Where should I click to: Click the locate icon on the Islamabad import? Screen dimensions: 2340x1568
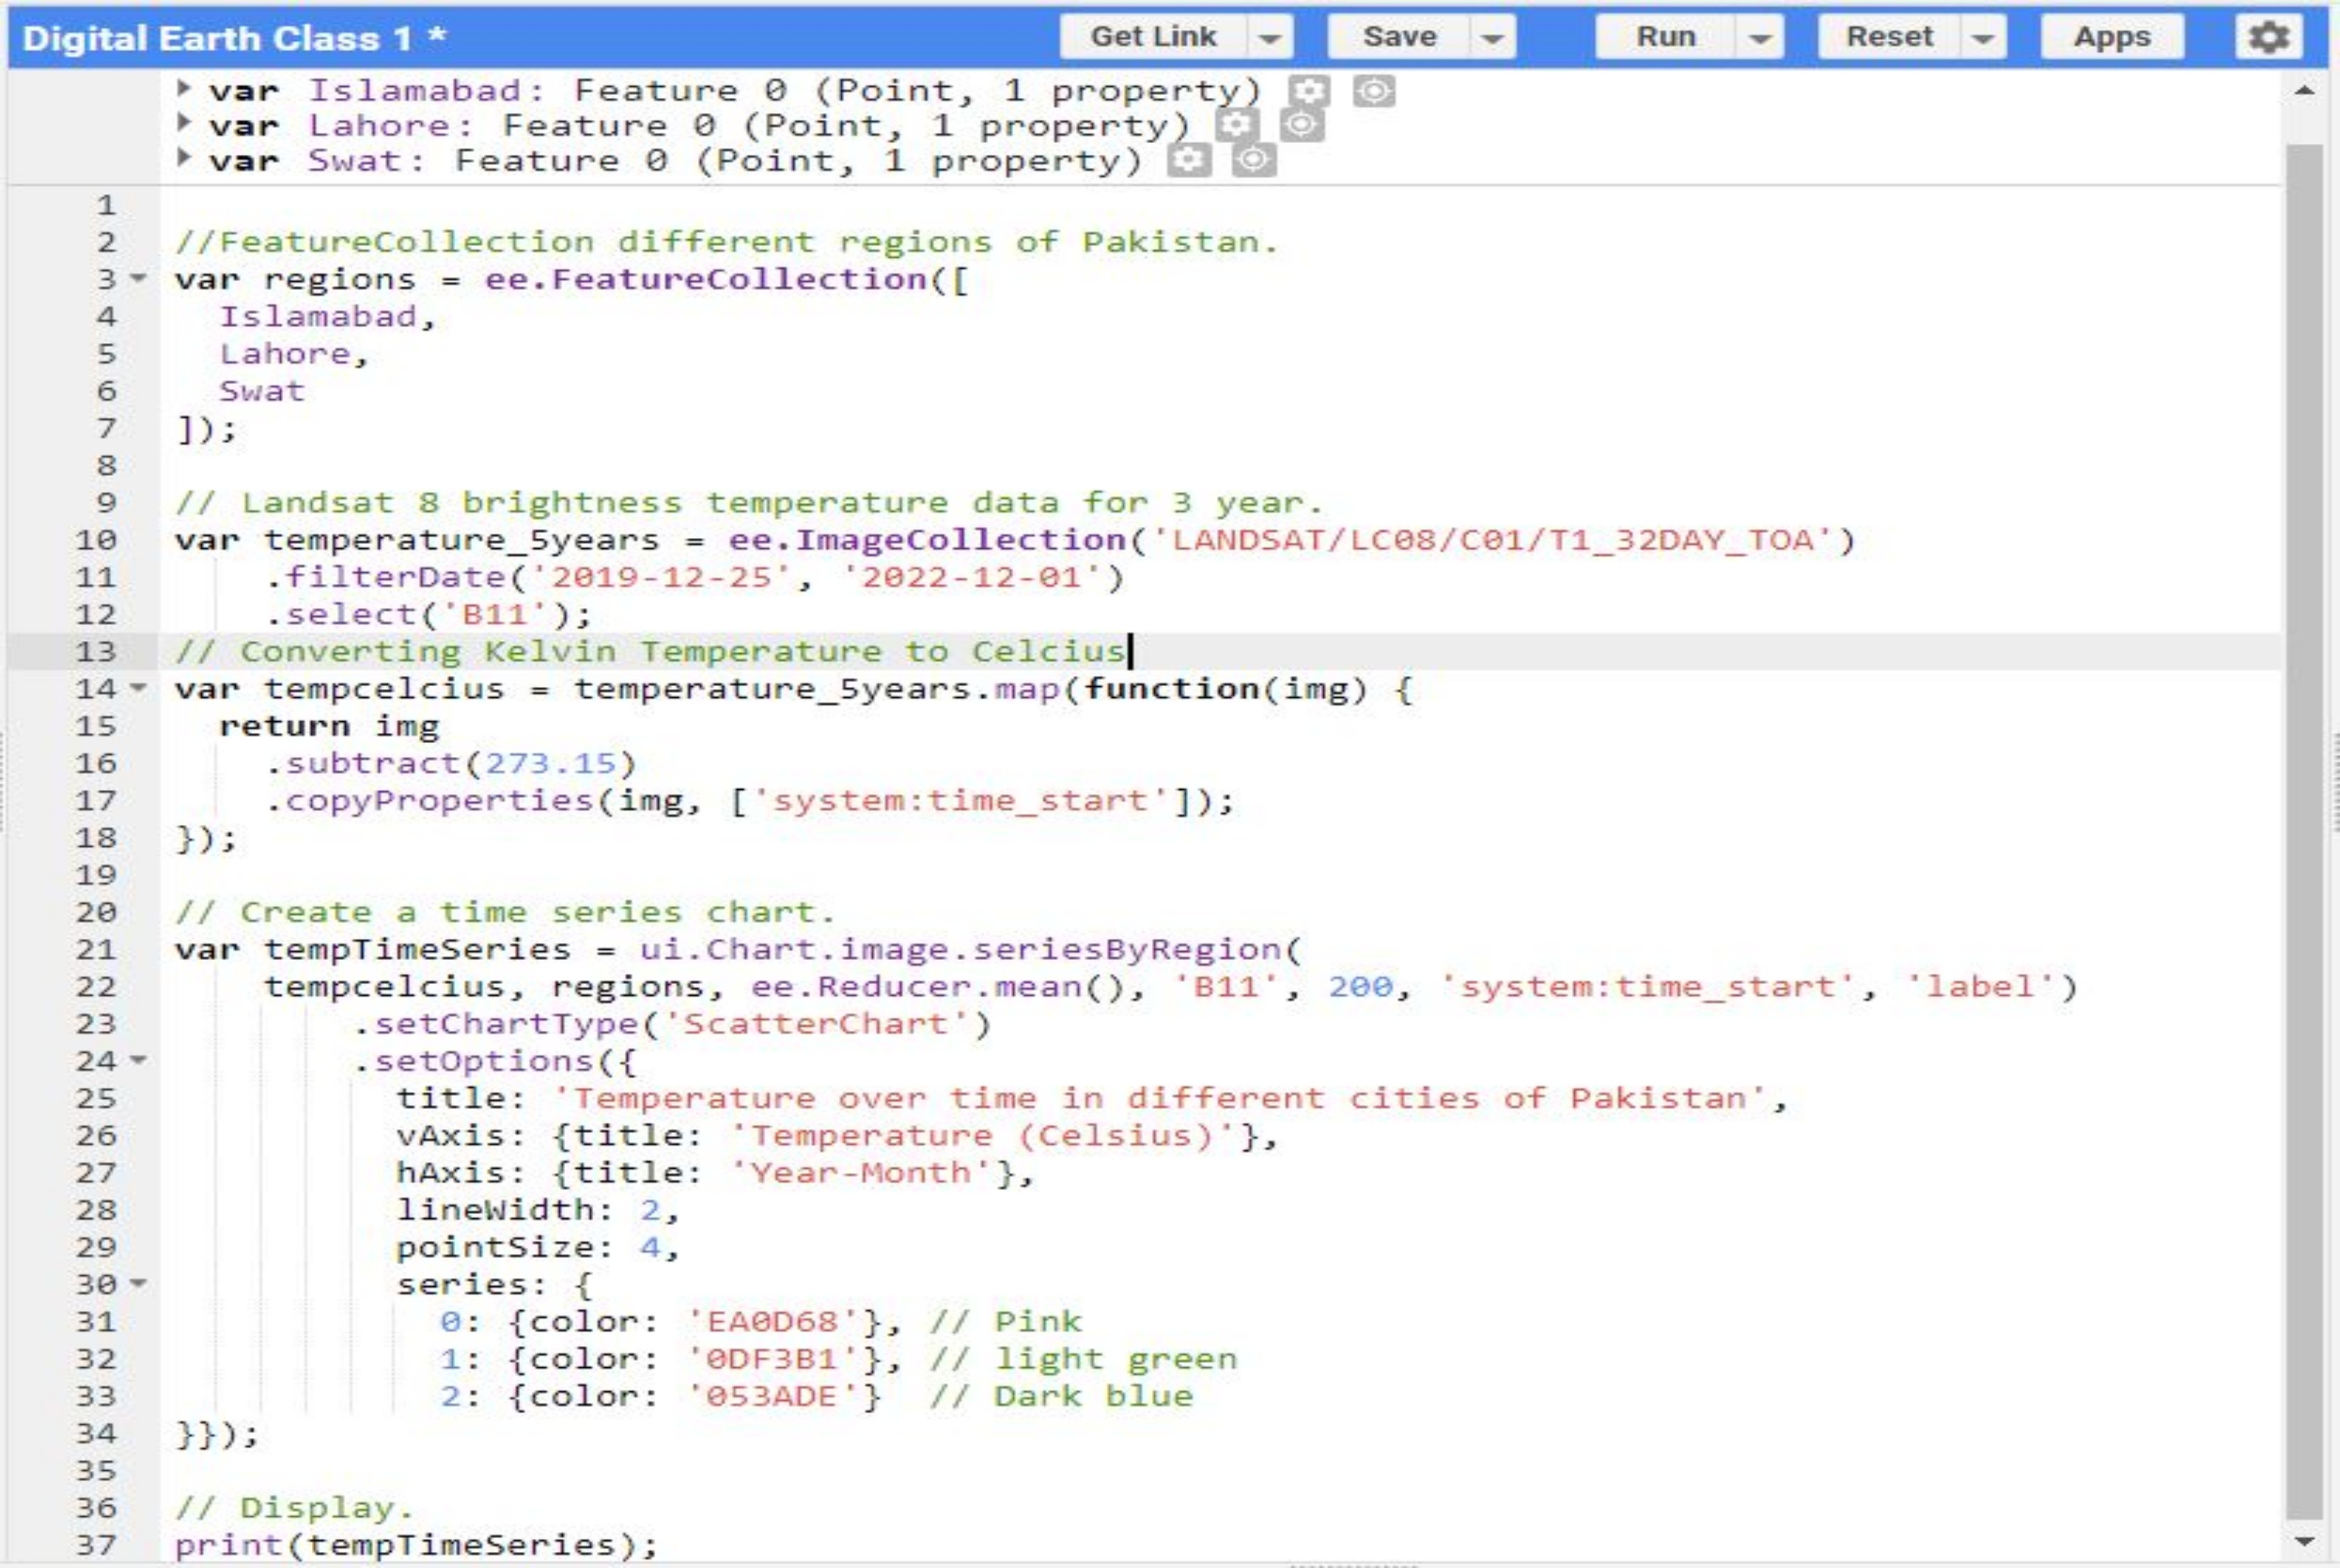[1374, 91]
